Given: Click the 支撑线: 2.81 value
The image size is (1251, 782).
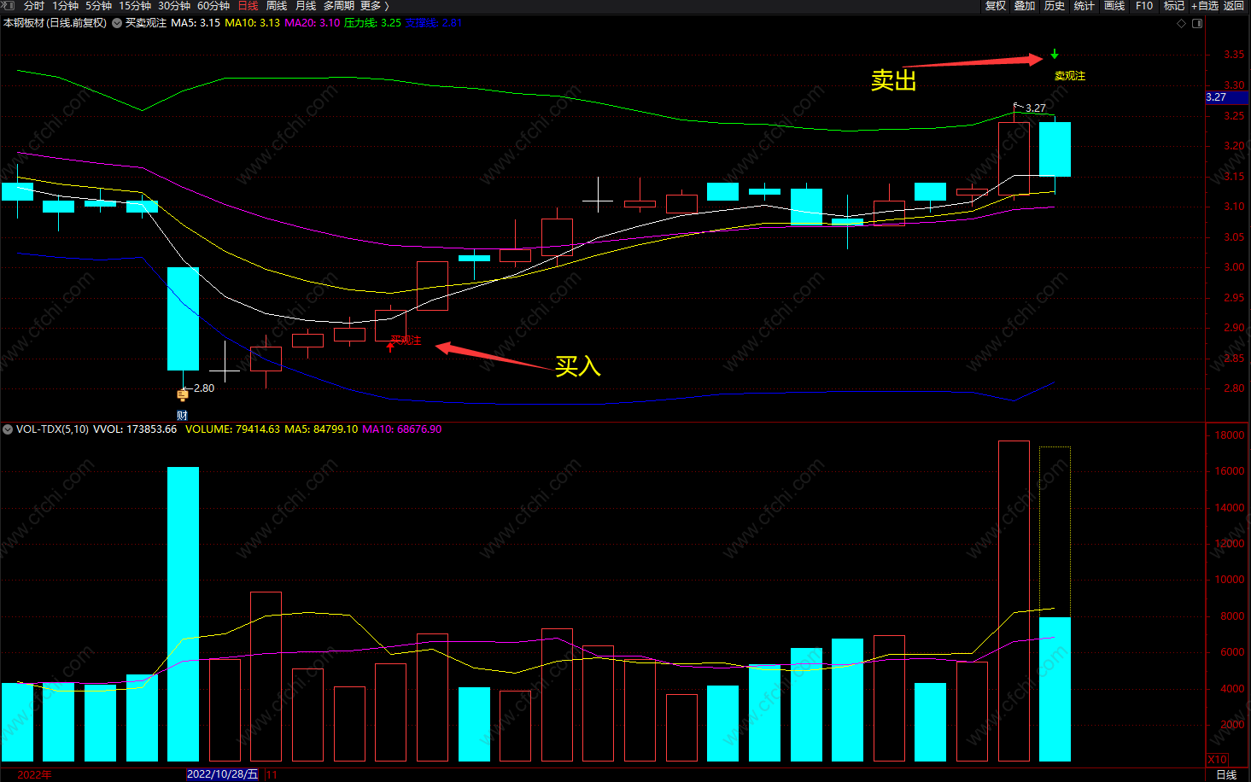Looking at the screenshot, I should [x=434, y=23].
